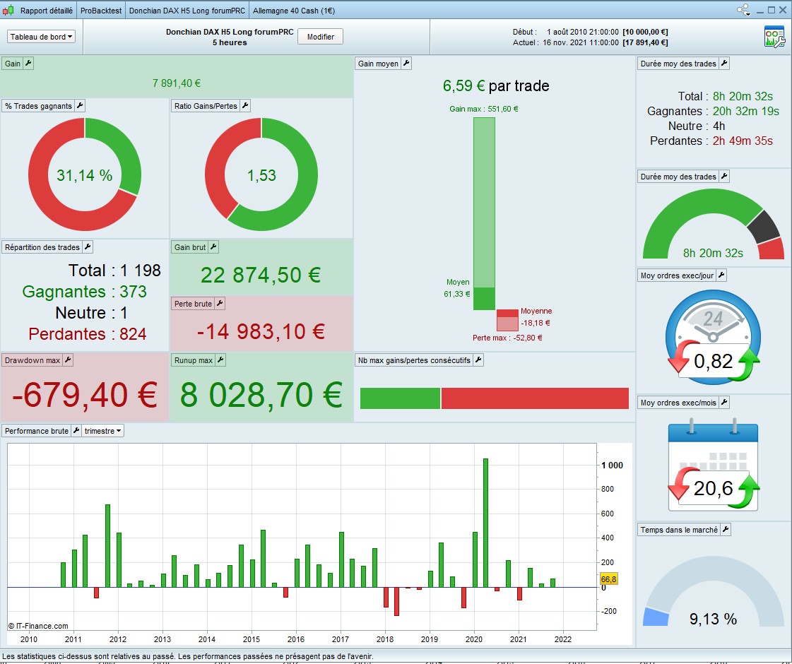Click the candlestick app icon in title bar
This screenshot has height=664, width=792.
click(8, 10)
